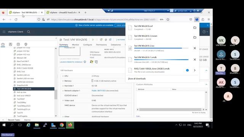Open the Windows notification center icon

pyautogui.click(x=207, y=125)
